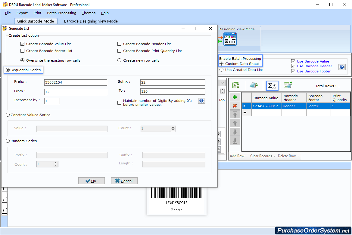Click the Help question mark beside barcode checkboxes
This screenshot has width=352, height=235.
tap(342, 67)
